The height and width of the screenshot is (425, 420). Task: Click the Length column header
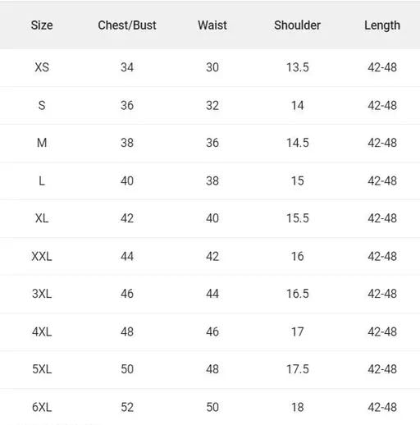click(x=382, y=25)
